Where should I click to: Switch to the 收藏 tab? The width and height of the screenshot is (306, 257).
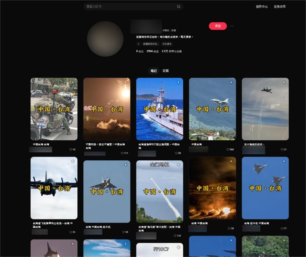coord(166,71)
